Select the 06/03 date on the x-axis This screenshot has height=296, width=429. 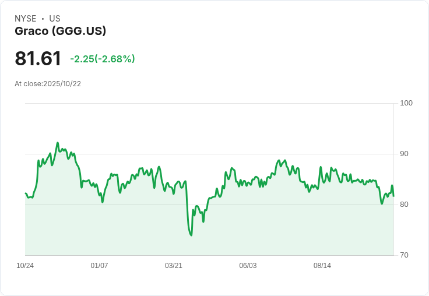(x=248, y=266)
